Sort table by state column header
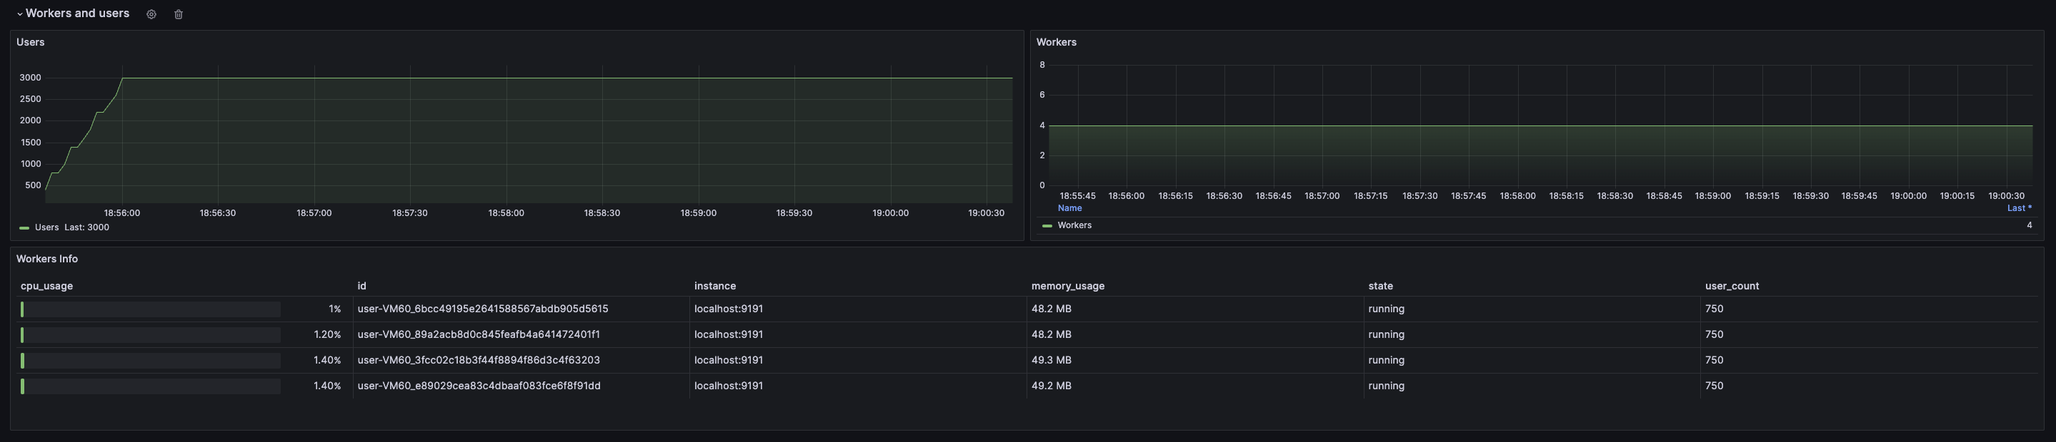The image size is (2056, 442). click(1380, 286)
